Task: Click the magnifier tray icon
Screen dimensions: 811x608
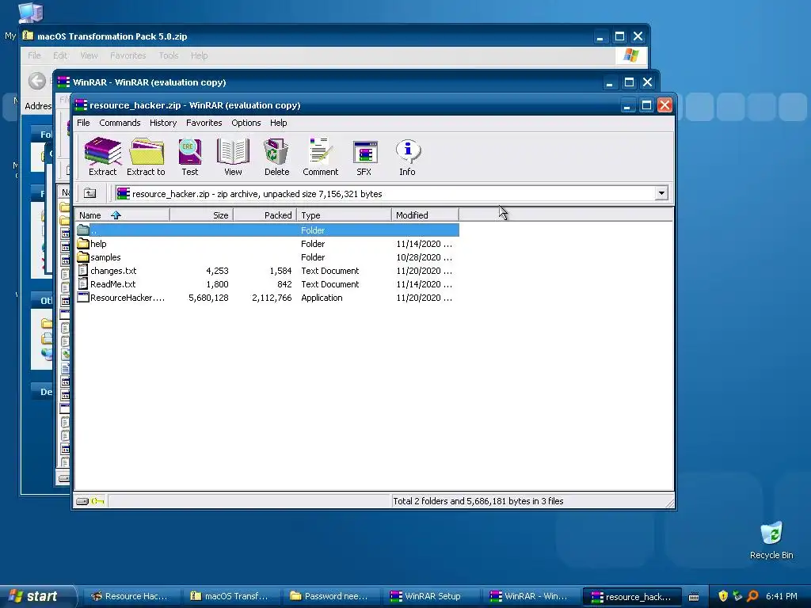Action: pos(753,596)
